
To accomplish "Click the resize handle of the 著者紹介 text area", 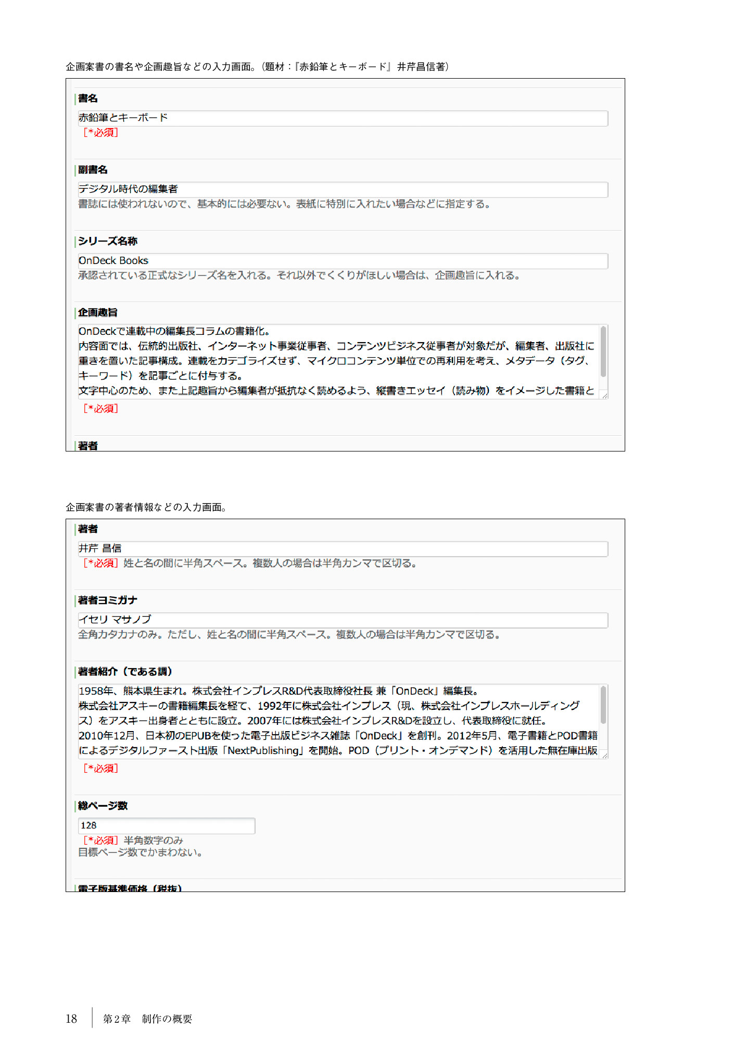I will tap(604, 755).
